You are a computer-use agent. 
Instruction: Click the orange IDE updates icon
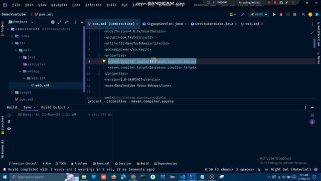[x=310, y=15]
